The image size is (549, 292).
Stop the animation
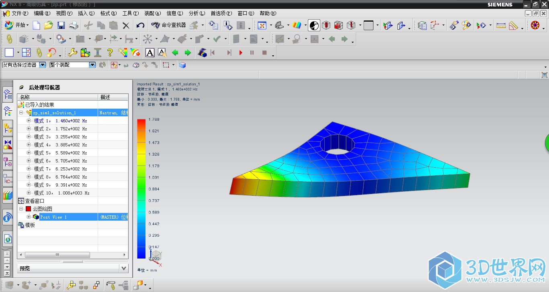pos(264,53)
